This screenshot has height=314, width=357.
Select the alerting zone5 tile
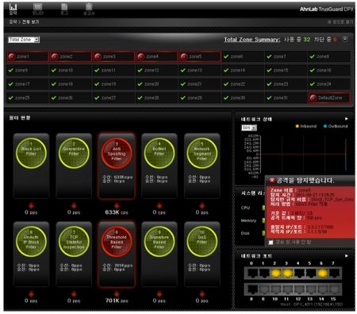pos(200,56)
